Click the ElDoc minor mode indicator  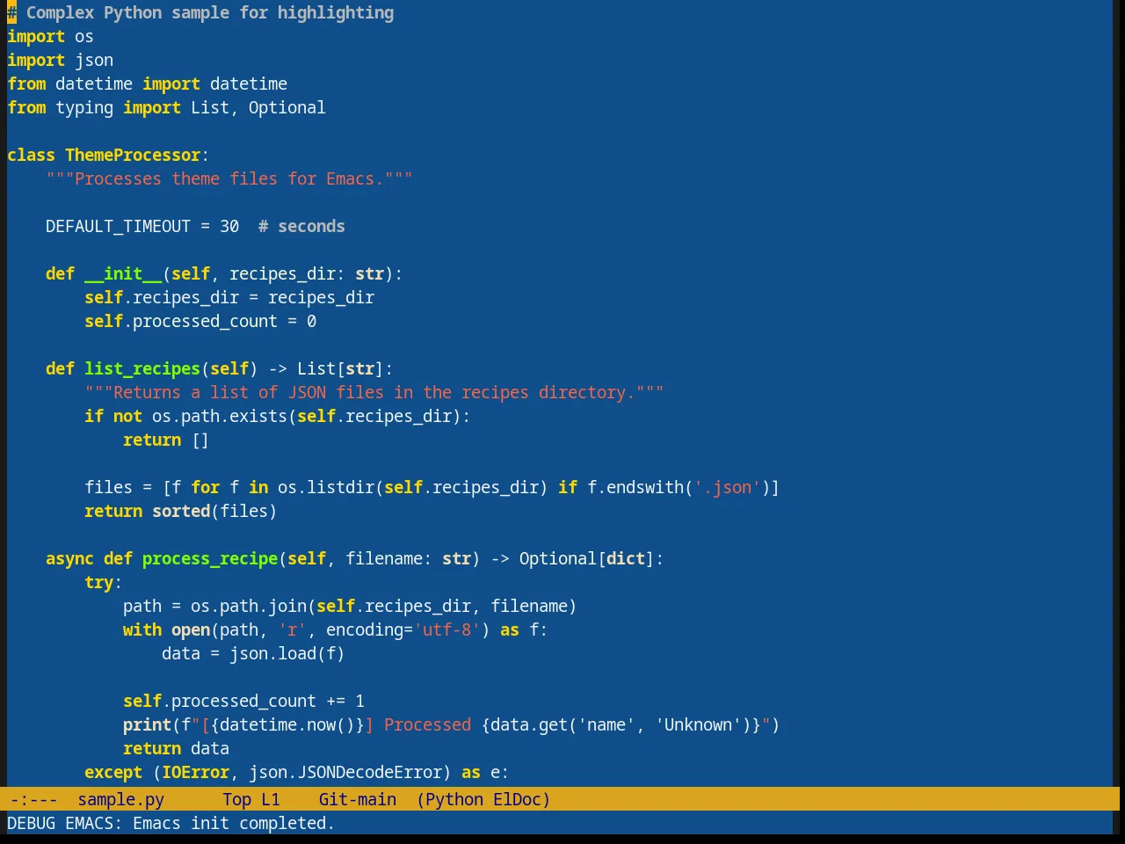tap(517, 799)
